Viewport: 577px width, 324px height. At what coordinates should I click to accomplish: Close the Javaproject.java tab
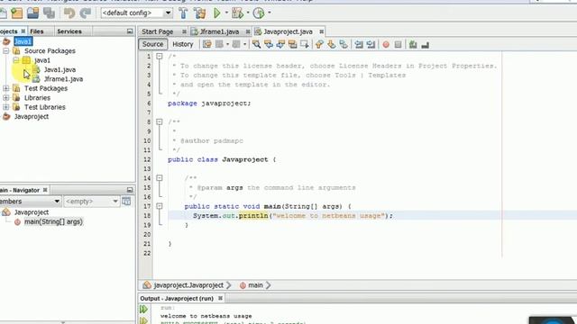tap(321, 32)
